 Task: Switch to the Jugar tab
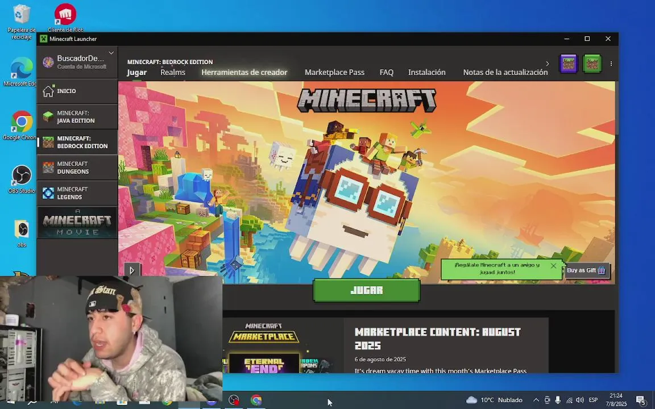pos(136,72)
